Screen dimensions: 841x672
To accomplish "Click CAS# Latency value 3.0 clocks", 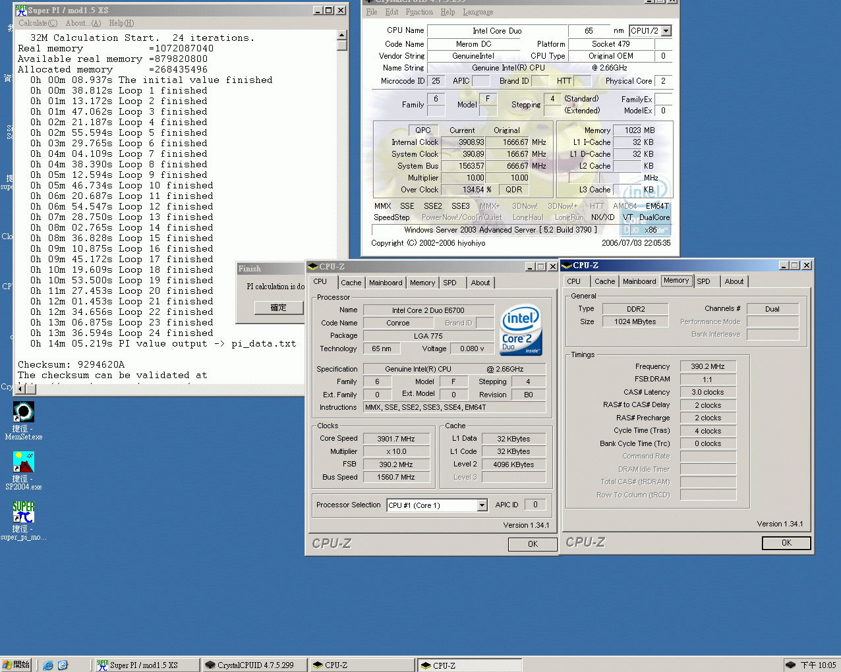I will (708, 393).
